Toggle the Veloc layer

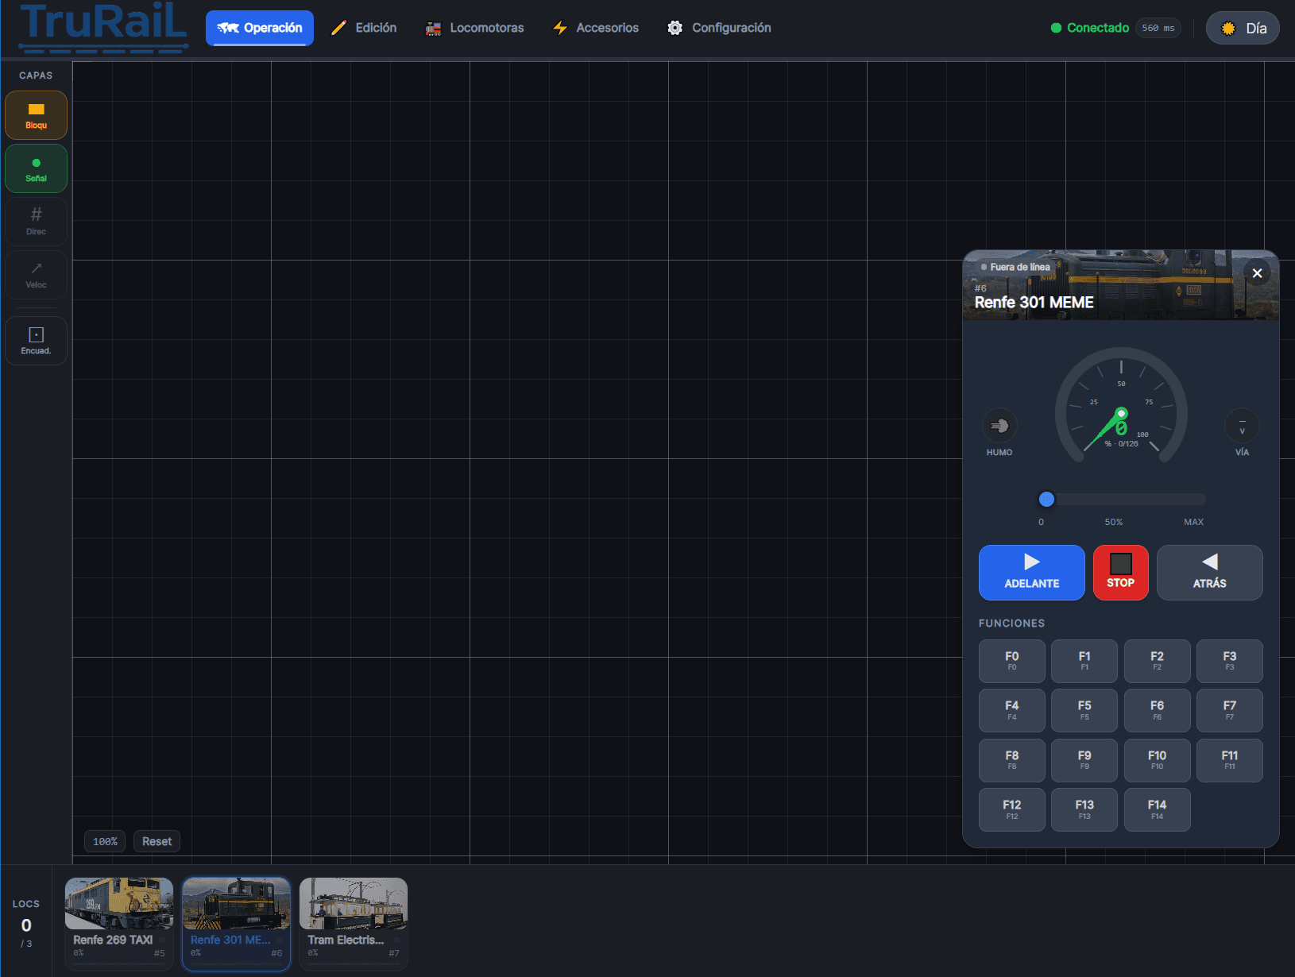tap(36, 275)
